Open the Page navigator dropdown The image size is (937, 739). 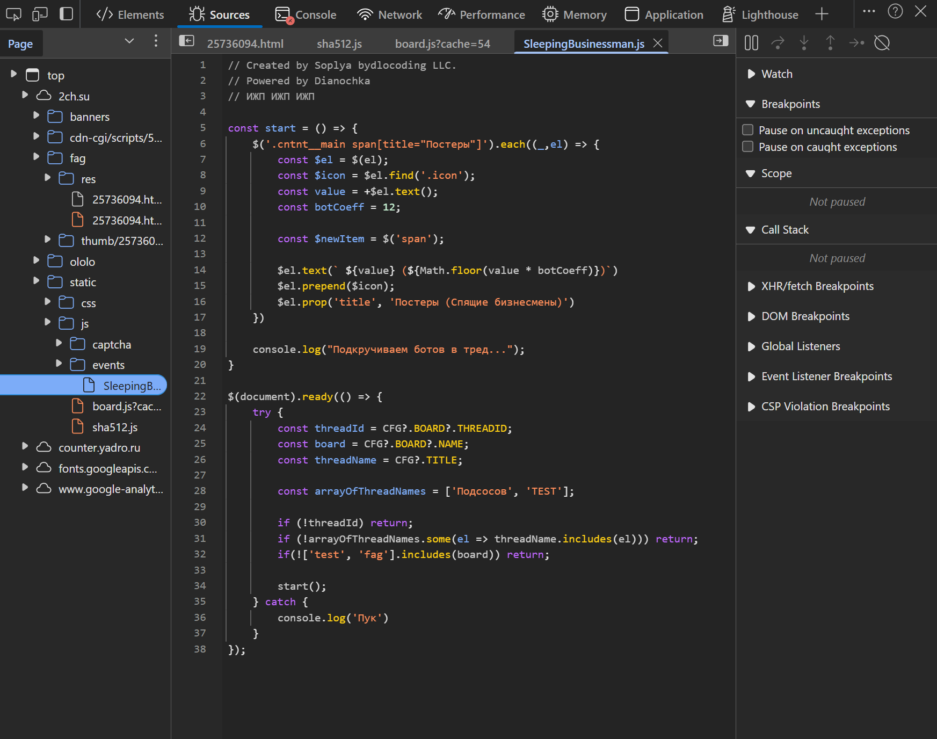129,41
